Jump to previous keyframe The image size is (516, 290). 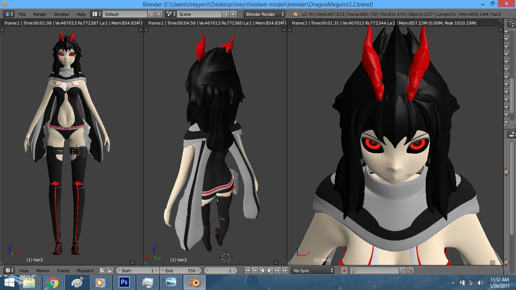coord(255,270)
